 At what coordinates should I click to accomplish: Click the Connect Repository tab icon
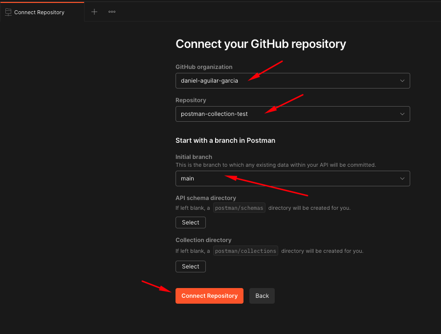point(8,12)
